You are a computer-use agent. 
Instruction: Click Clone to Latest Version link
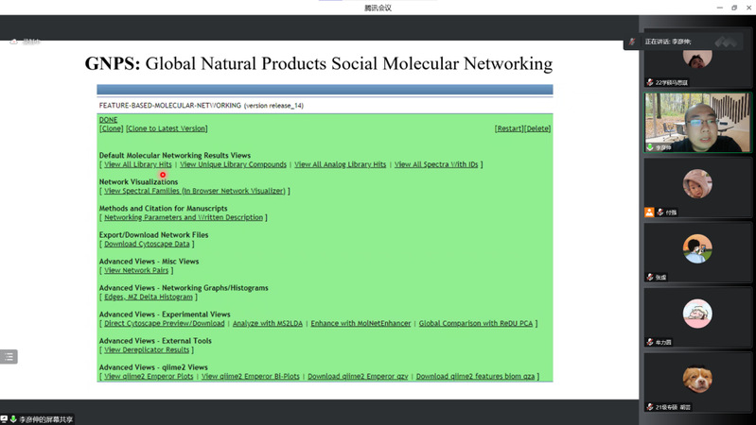pos(167,128)
